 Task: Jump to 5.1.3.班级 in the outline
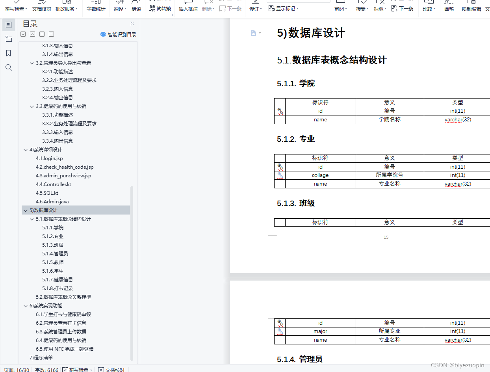(53, 245)
